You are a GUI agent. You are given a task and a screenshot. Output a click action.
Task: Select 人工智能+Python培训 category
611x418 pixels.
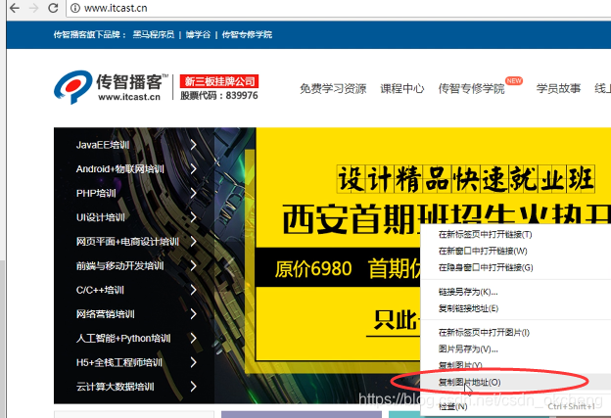(123, 338)
